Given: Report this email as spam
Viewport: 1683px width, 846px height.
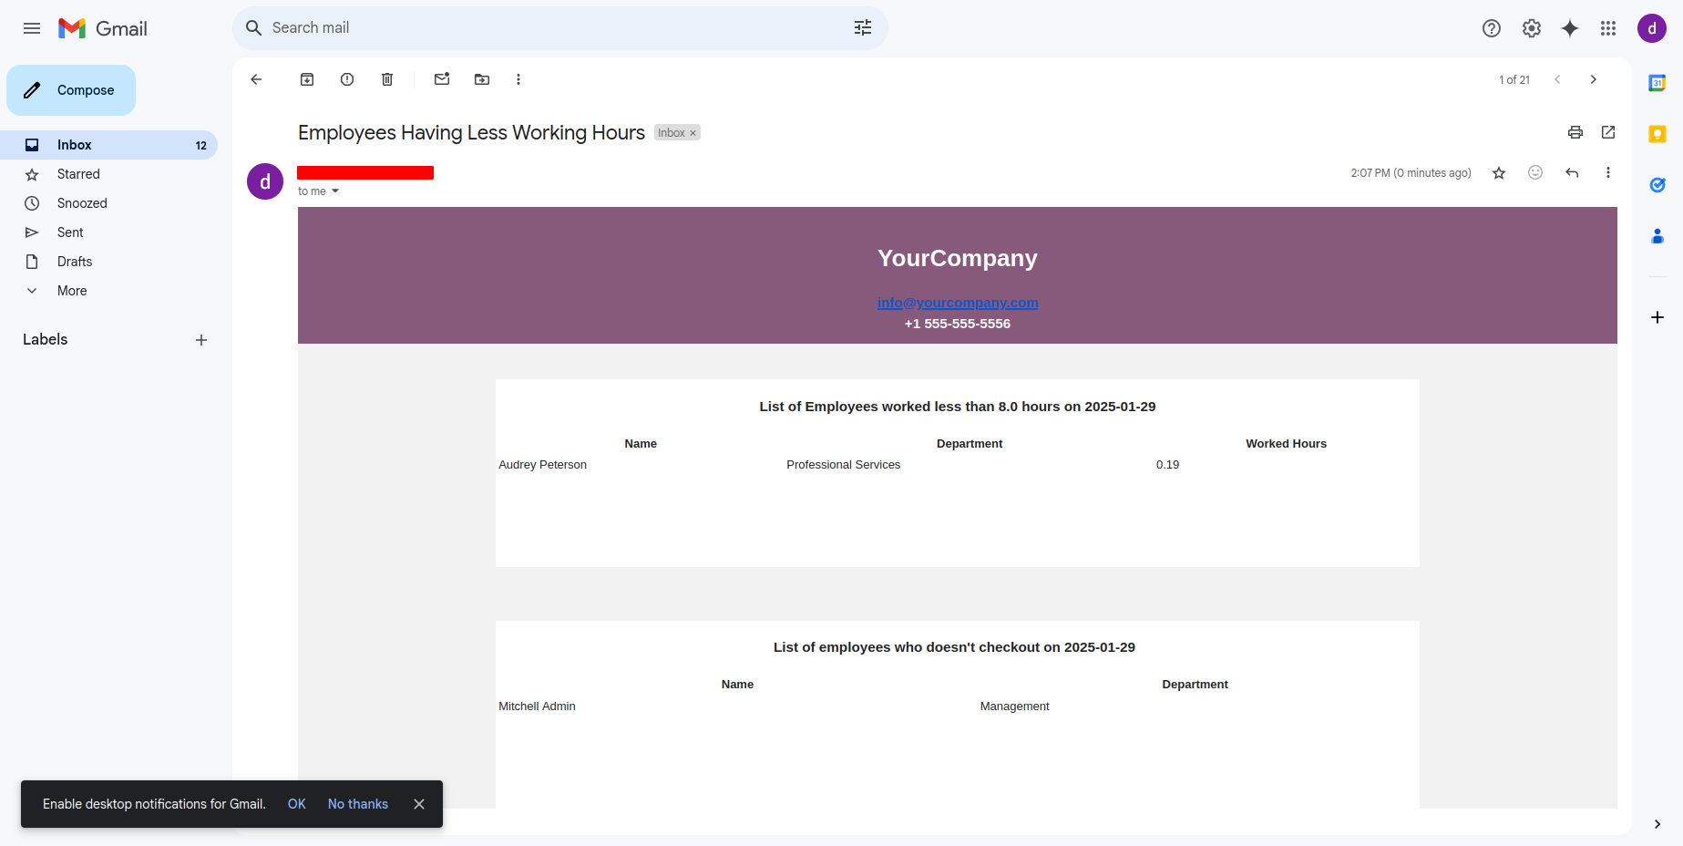Looking at the screenshot, I should 347,79.
